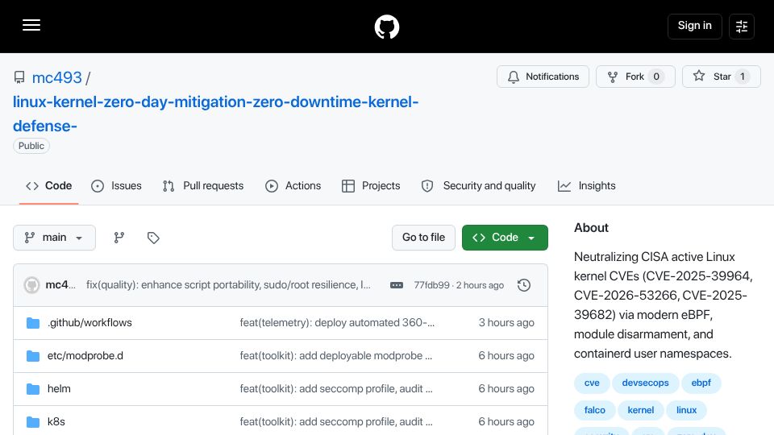774x435 pixels.
Task: Star this repository
Action: point(721,77)
